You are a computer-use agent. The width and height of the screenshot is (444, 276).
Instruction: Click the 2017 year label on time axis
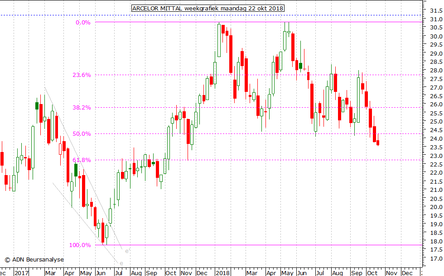[21, 273]
